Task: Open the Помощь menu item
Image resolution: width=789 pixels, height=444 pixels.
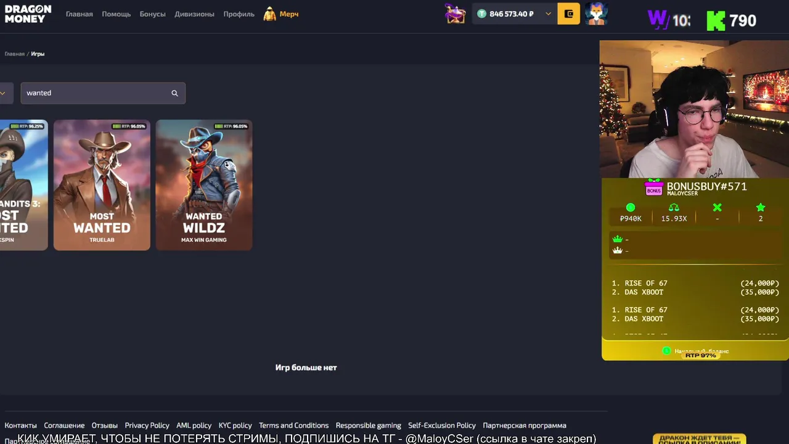Action: coord(117,14)
